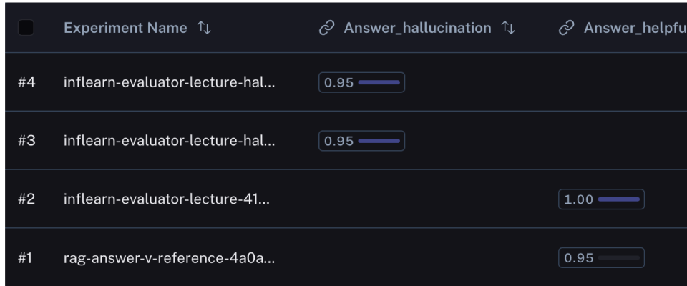Click the empty score bar in row #1

click(618, 258)
